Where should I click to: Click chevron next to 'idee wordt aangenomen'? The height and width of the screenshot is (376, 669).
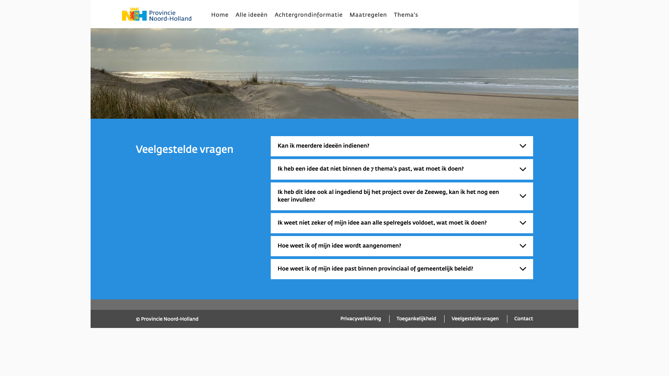tap(523, 246)
